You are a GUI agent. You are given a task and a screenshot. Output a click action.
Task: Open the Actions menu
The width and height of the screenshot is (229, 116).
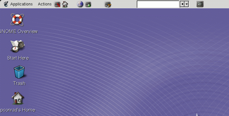click(x=45, y=4)
